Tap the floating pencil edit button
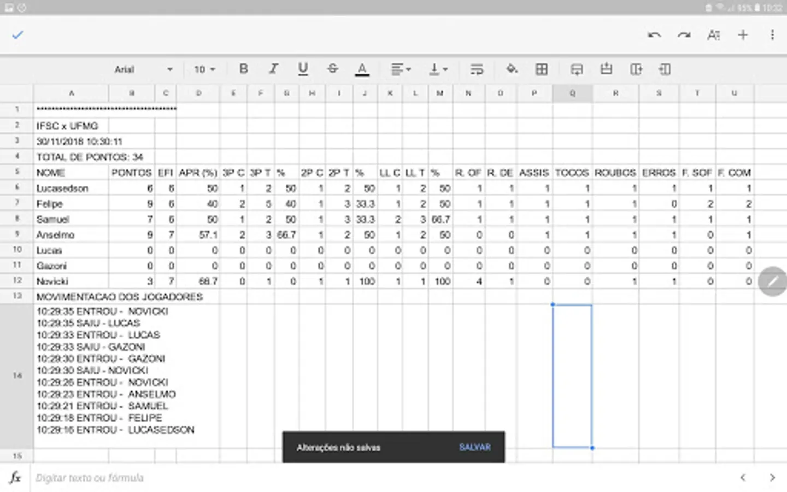Image resolution: width=787 pixels, height=492 pixels. 772,282
